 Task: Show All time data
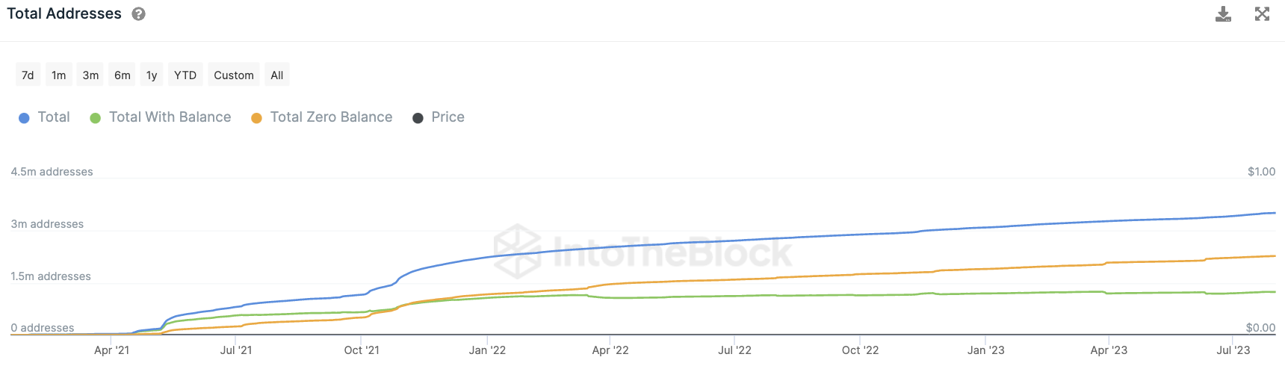(277, 75)
